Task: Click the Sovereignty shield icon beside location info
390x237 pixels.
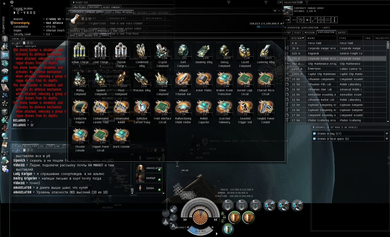Action: pyautogui.click(x=12, y=23)
